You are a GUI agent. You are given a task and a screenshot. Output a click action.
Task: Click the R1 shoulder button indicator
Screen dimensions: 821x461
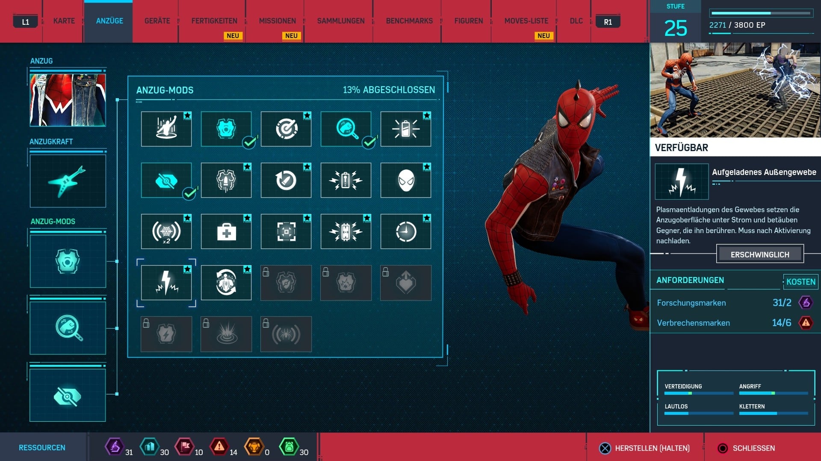(608, 22)
